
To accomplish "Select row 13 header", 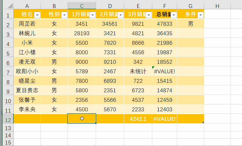I will coord(8,128).
